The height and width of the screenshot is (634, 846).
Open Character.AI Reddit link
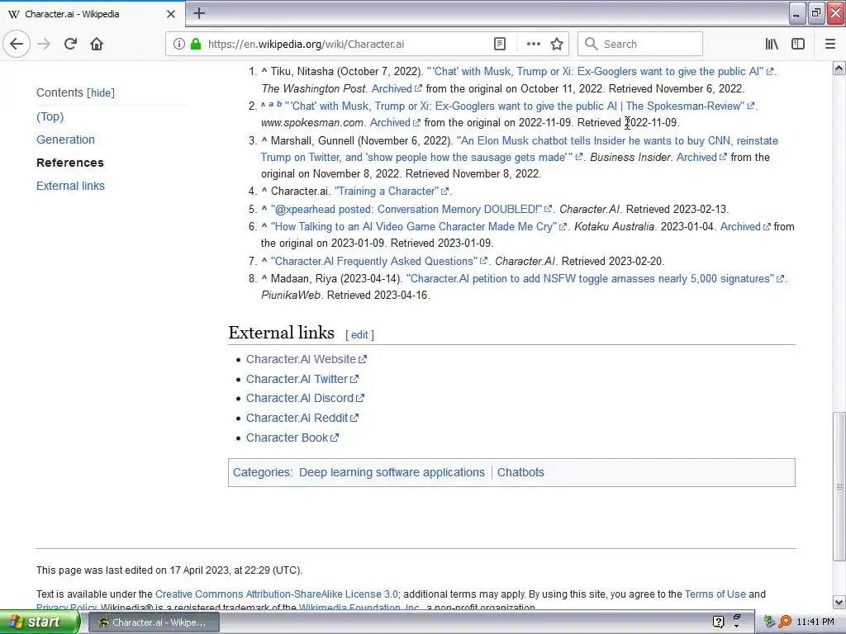click(302, 418)
